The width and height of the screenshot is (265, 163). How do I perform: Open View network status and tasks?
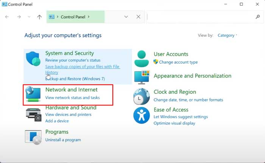click(x=72, y=98)
